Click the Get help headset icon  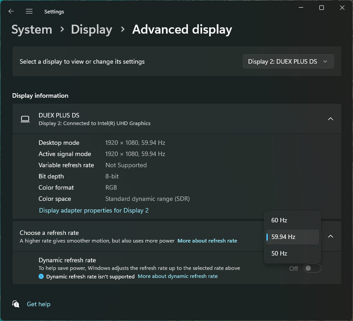(x=16, y=304)
